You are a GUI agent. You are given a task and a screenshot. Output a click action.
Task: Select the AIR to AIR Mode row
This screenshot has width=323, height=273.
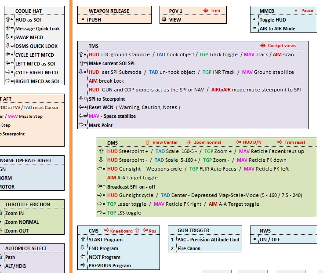point(283,29)
